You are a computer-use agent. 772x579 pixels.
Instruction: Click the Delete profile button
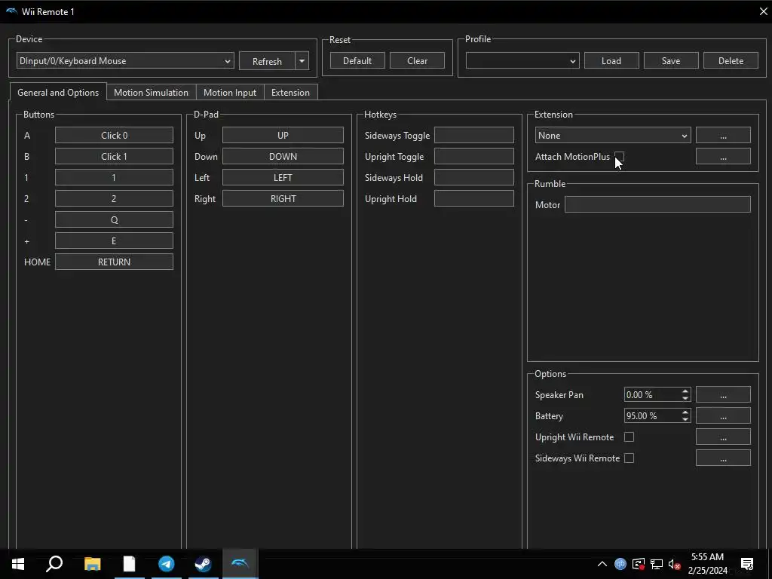pyautogui.click(x=731, y=61)
